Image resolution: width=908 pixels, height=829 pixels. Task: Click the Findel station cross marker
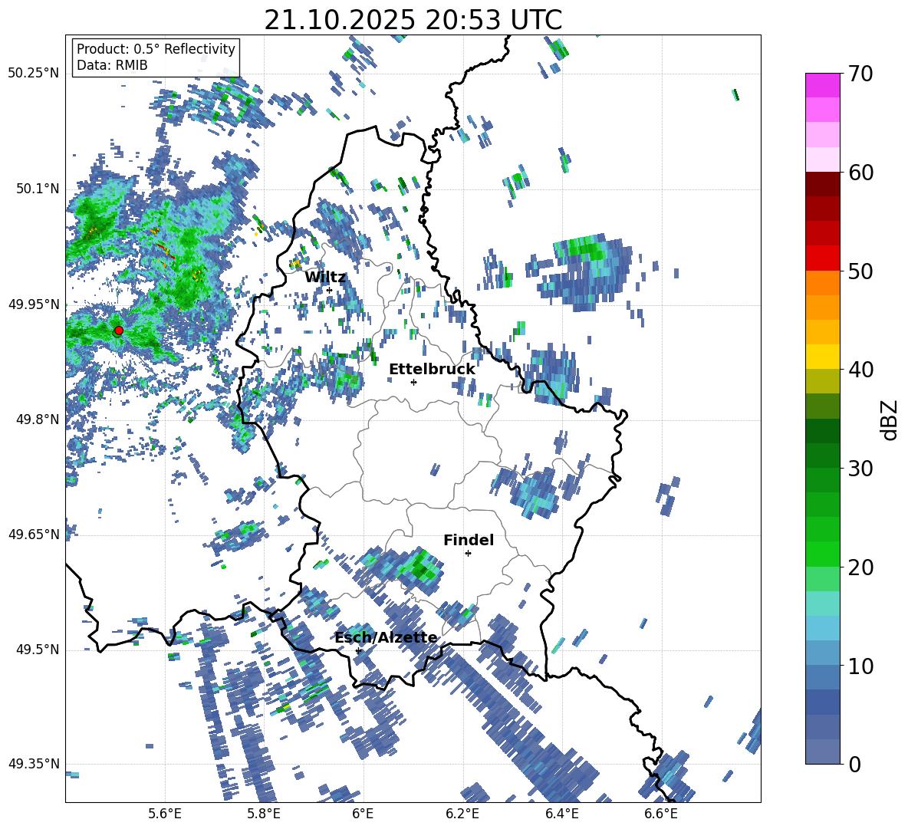(468, 554)
